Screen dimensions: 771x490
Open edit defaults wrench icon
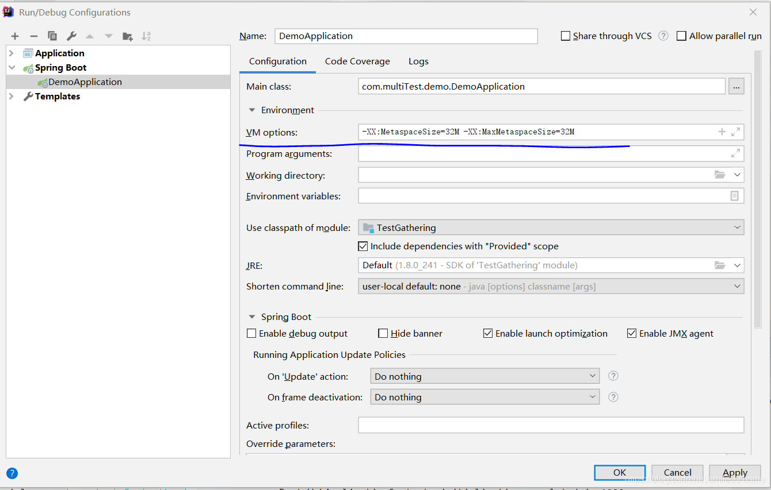[x=71, y=36]
